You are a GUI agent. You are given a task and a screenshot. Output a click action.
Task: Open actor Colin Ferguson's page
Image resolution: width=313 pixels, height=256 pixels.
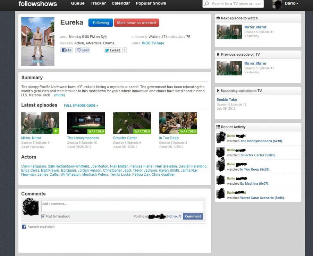[34, 166]
